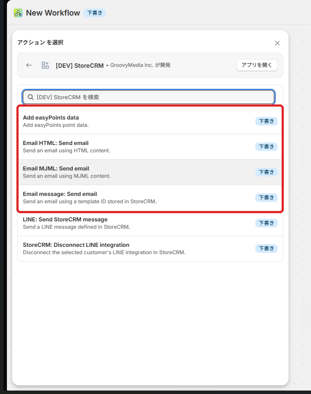Click 'Send a LINE message defined in StoreCRM.' text
The height and width of the screenshot is (394, 311).
tap(76, 227)
